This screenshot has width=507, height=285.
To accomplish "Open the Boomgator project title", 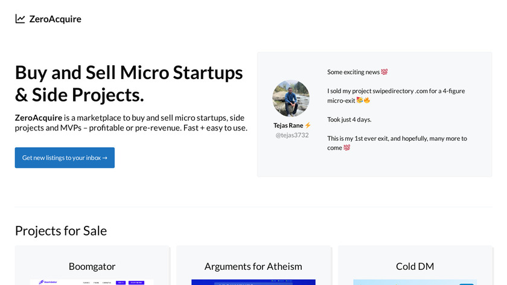I will tap(92, 266).
